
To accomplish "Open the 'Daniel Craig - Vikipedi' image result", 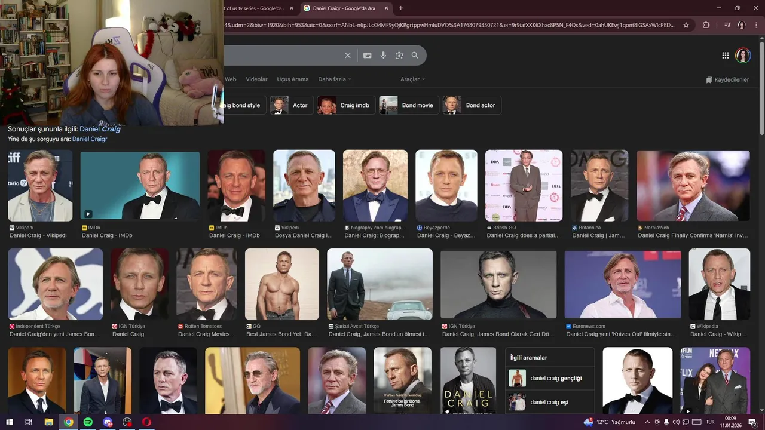I will click(x=40, y=186).
